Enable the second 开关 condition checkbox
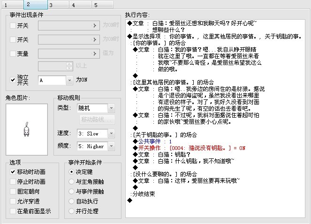This screenshot has width=311, height=224. [13, 39]
